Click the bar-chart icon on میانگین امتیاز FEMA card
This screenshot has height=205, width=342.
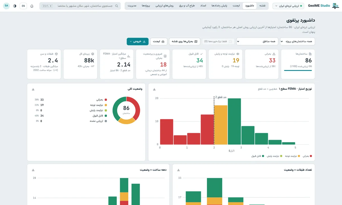pyautogui.click(x=129, y=56)
